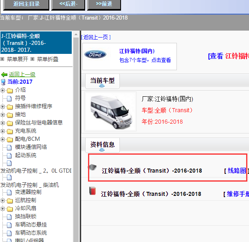The width and height of the screenshot is (249, 242).
Task: Click 包含7个车型,点击查看 link
Action: tap(145, 60)
